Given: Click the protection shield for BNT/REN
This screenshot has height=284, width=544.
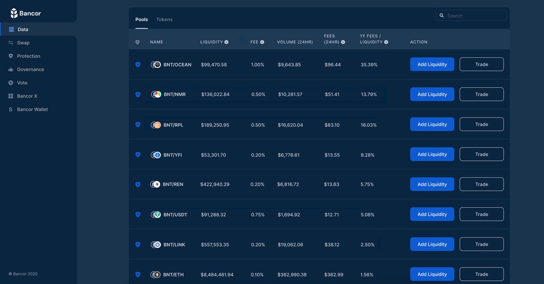Looking at the screenshot, I should [138, 185].
